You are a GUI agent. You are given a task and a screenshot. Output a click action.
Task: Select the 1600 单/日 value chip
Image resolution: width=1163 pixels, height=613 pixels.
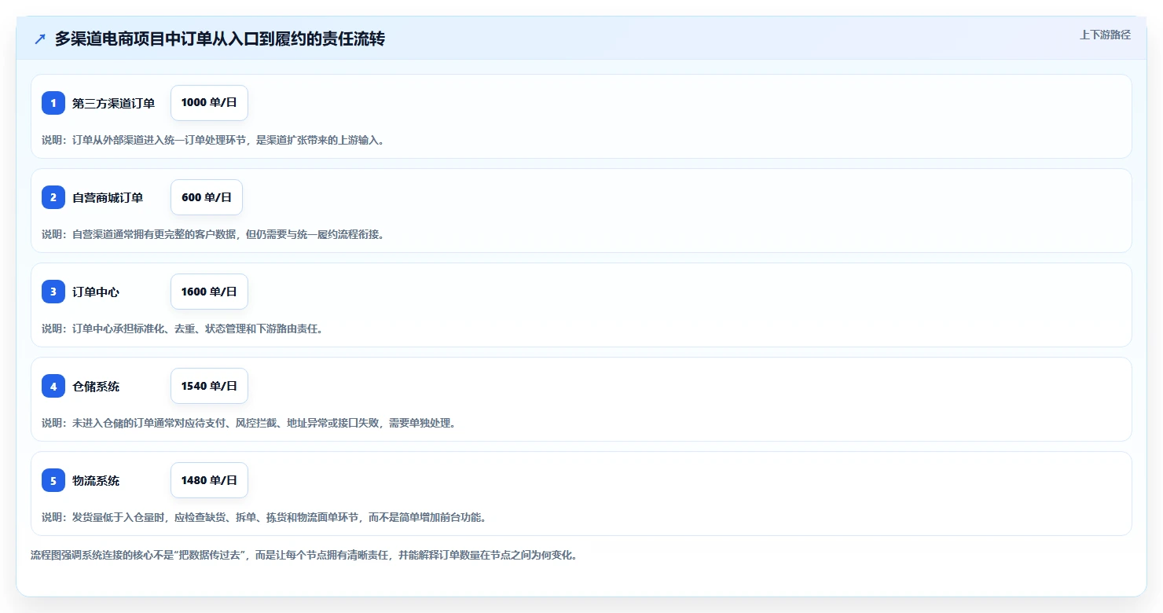pos(209,292)
